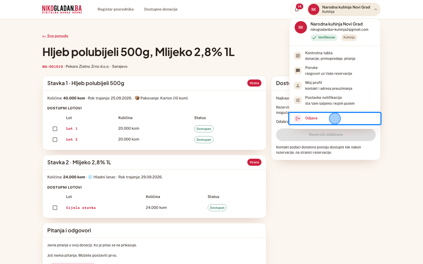423x264 pixels.
Task: Click the Kuhinja role tag
Action: click(349, 38)
